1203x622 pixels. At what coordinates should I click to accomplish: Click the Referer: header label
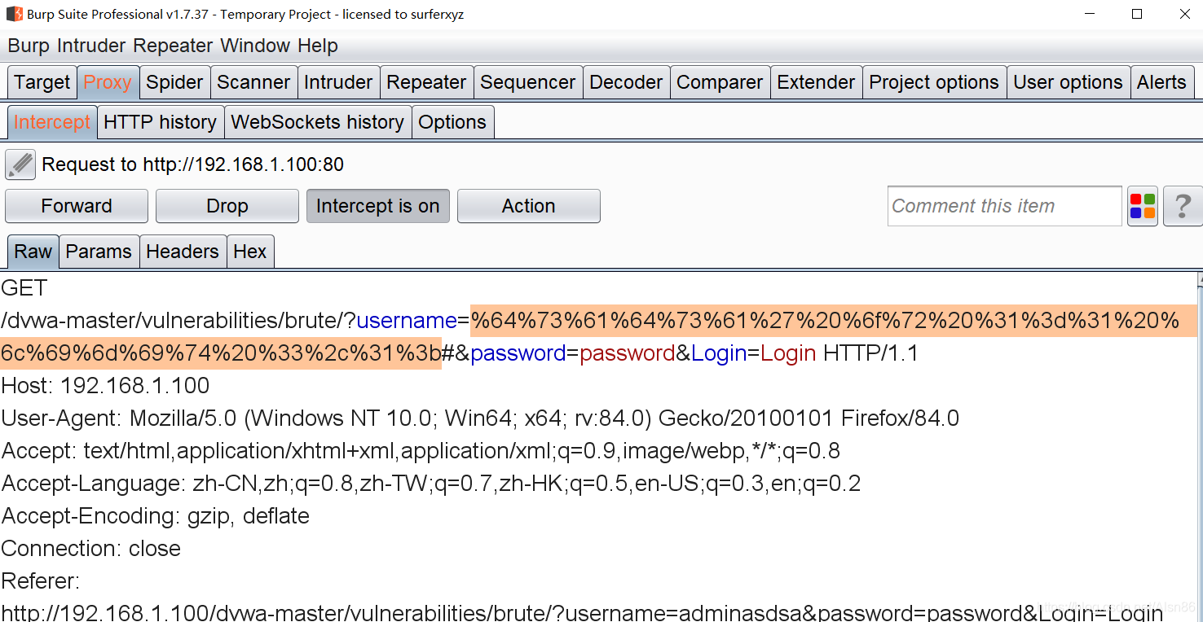click(x=40, y=581)
